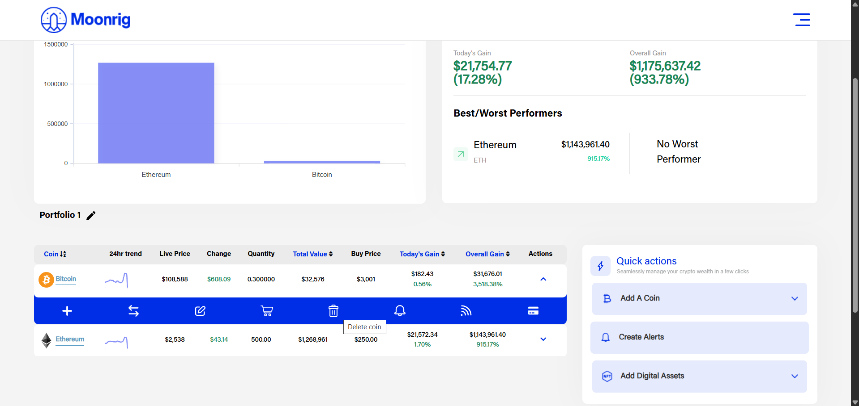
Task: Click Bitcoin buy price $3,001
Action: tap(366, 279)
